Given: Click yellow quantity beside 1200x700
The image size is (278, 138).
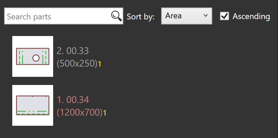Looking at the screenshot, I should click(105, 113).
